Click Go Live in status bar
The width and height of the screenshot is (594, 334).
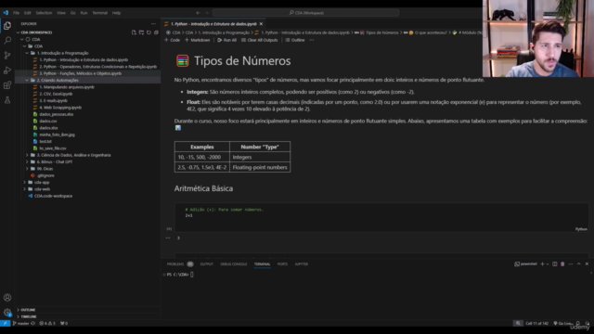563,324
